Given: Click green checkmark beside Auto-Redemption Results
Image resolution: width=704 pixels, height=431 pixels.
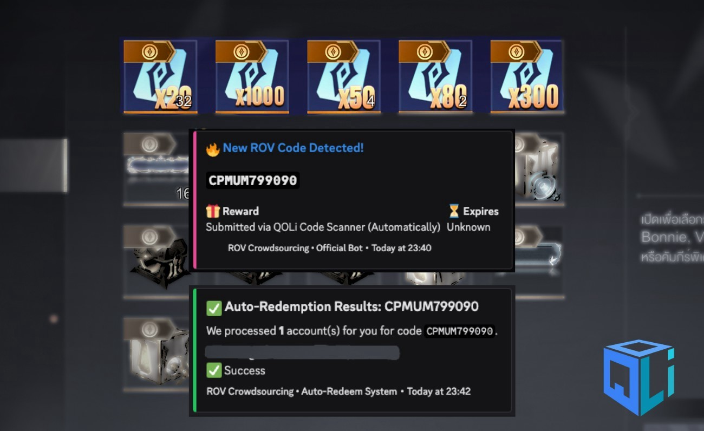Looking at the screenshot, I should pos(214,308).
